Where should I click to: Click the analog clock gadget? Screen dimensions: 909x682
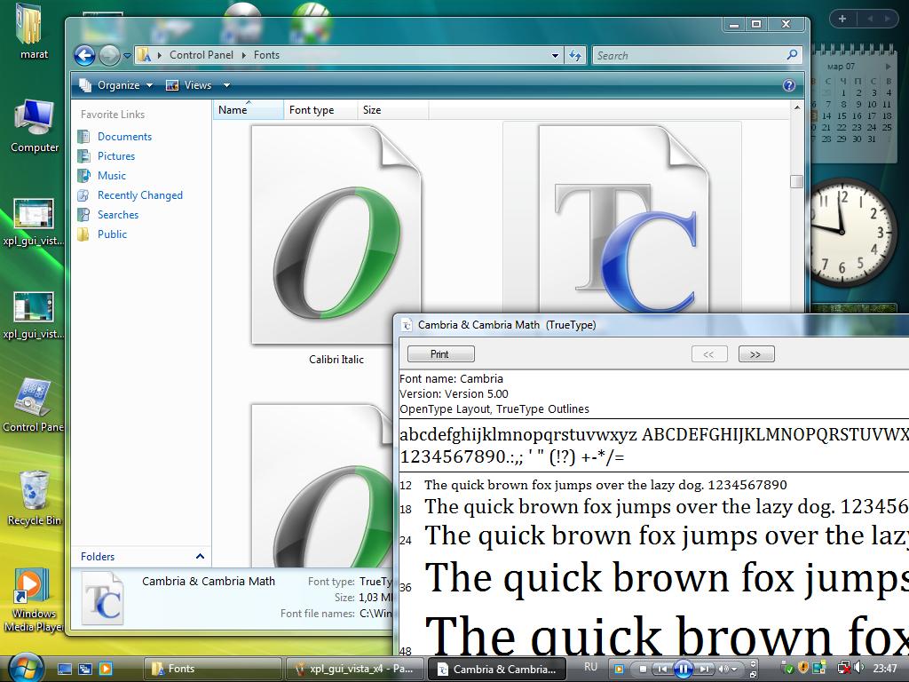click(850, 232)
